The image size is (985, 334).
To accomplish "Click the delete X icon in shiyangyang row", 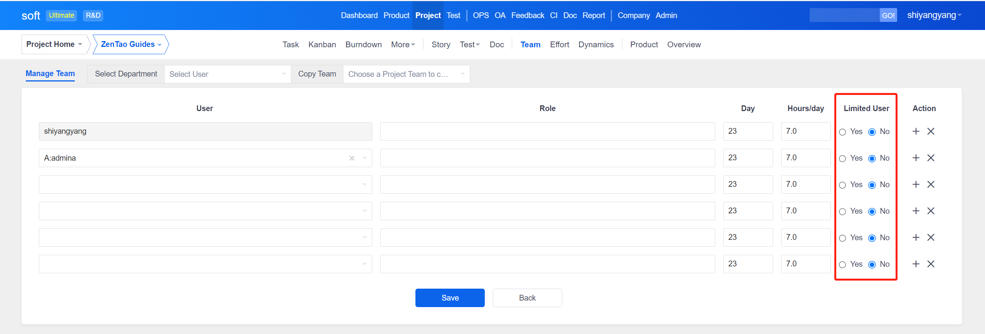I will [x=931, y=131].
